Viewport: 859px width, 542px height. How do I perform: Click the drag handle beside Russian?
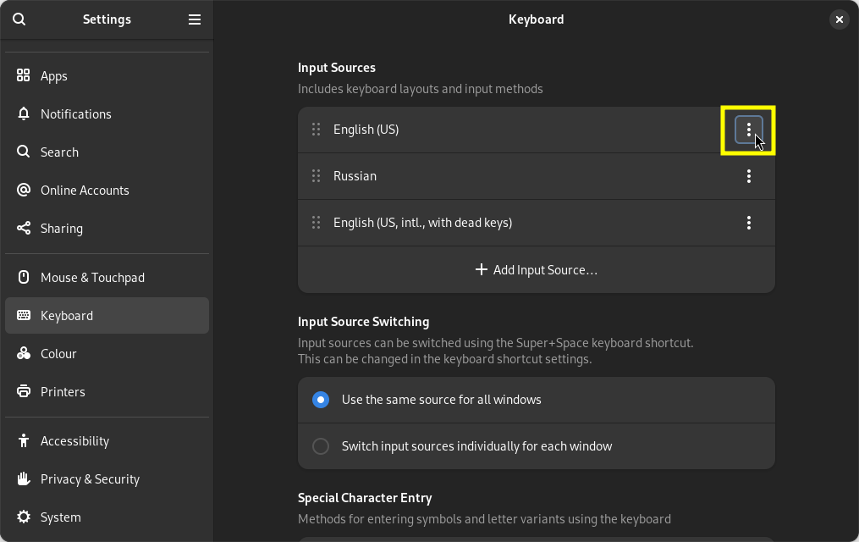316,176
